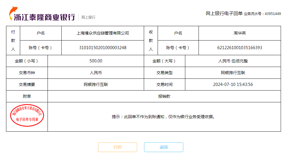
Task: Click payer account number 31010150201000003248
Action: point(103,48)
